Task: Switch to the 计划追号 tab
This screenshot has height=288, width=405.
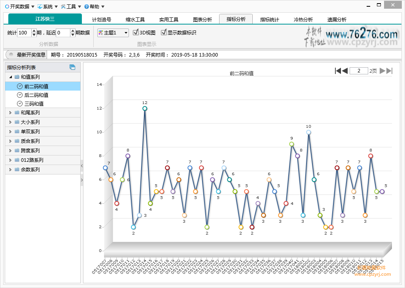Action: pyautogui.click(x=102, y=19)
